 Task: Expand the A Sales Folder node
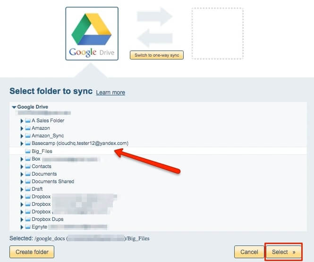[x=22, y=121]
